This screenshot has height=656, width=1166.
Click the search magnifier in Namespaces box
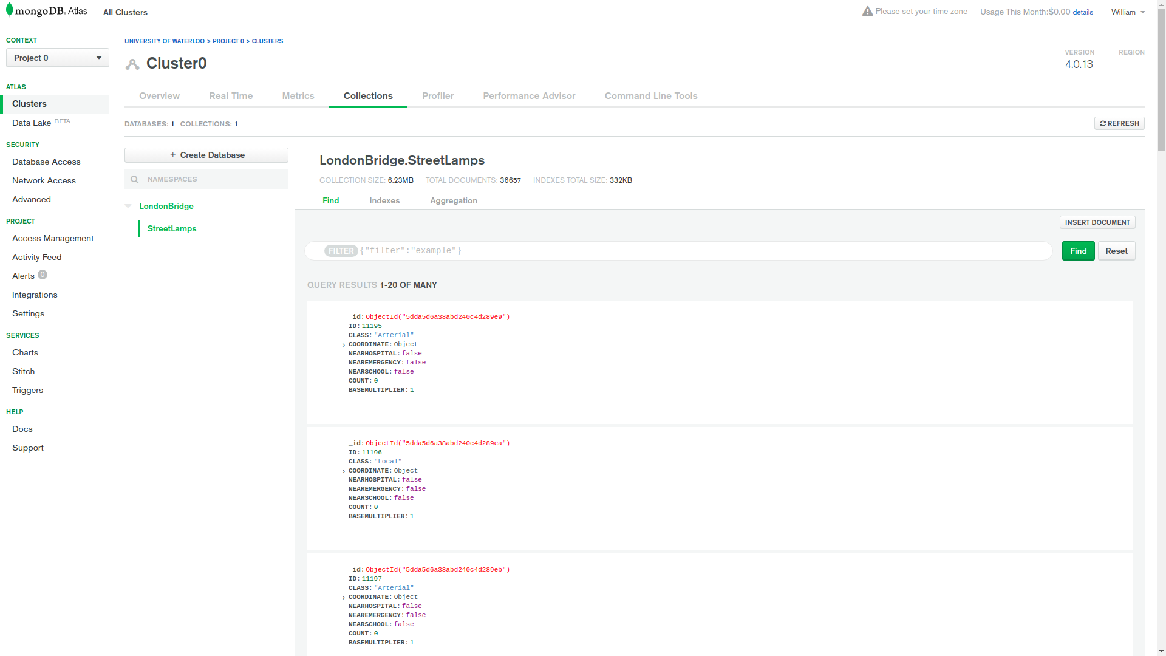[135, 179]
